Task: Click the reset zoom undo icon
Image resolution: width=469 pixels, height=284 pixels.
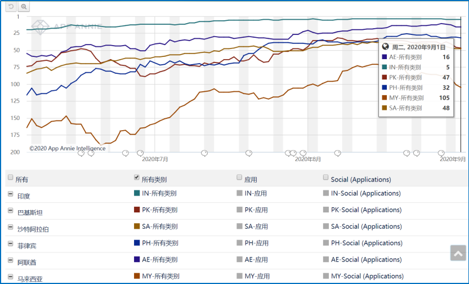Action: click(x=11, y=7)
